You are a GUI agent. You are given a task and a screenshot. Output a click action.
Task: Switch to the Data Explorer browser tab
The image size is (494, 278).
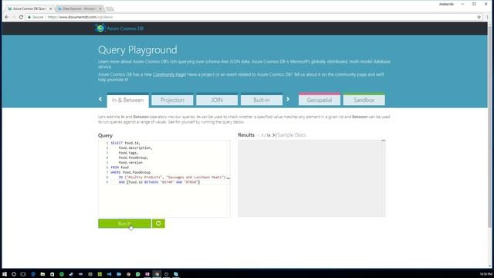point(79,8)
